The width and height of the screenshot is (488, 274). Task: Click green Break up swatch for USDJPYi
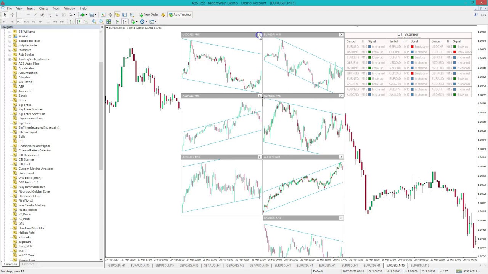pyautogui.click(x=369, y=52)
